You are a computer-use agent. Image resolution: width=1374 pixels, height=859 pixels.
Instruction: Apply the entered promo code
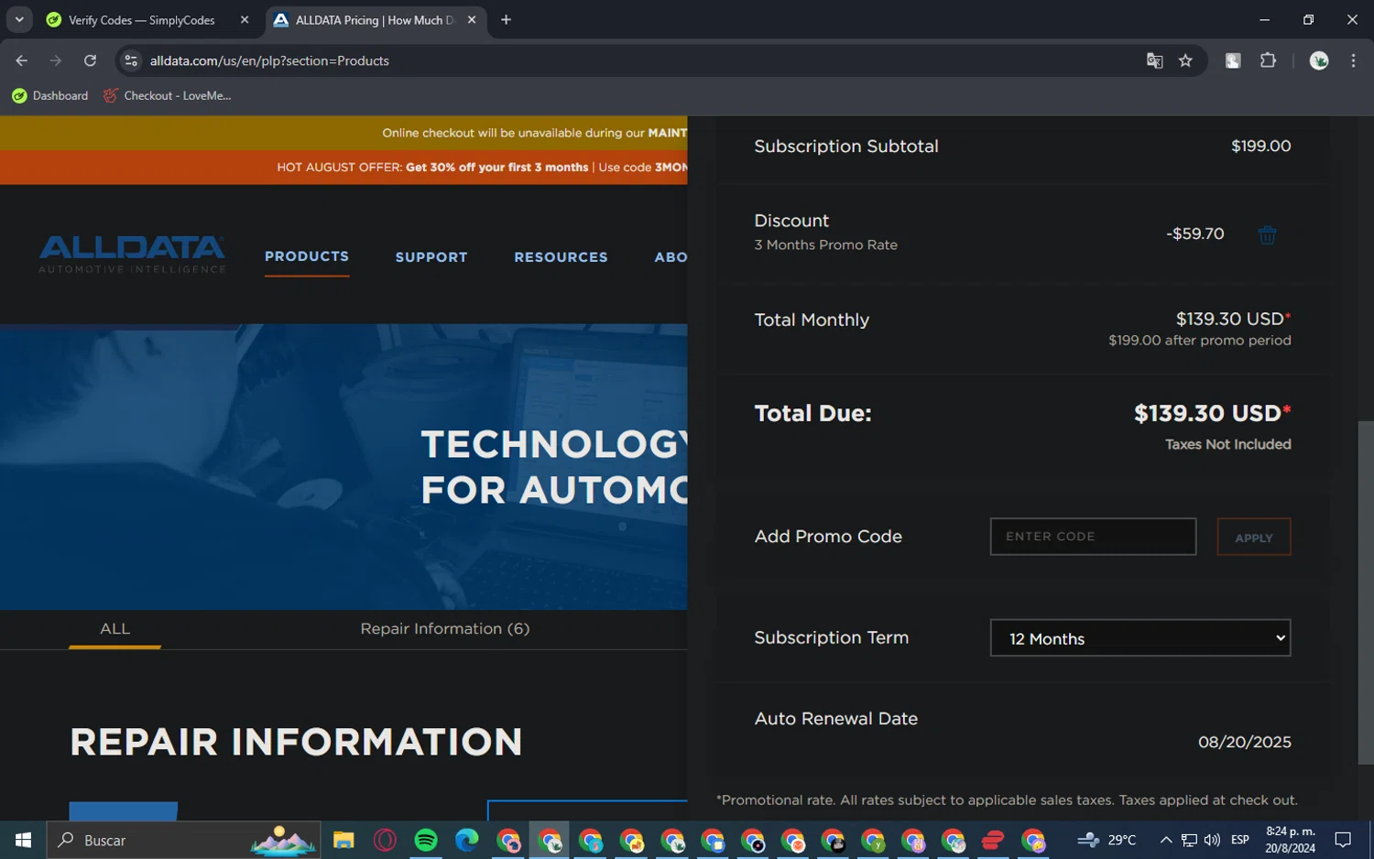(1254, 537)
